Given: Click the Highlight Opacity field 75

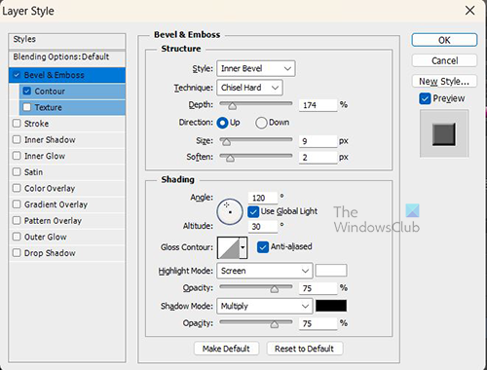Looking at the screenshot, I should pos(318,288).
